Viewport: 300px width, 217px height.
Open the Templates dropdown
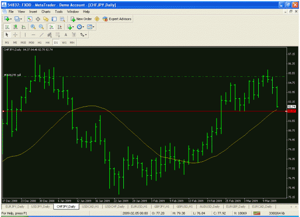point(91,27)
